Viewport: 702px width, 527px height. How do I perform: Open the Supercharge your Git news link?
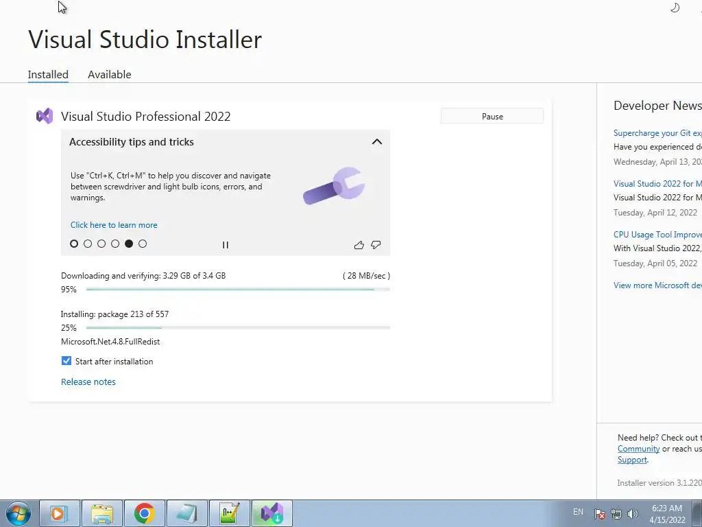point(657,133)
